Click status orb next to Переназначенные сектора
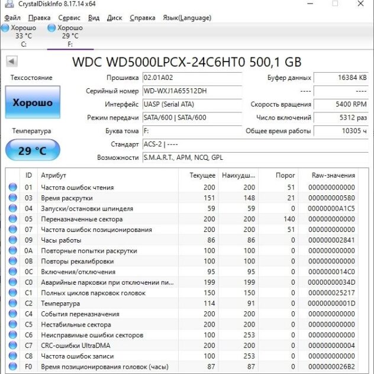This screenshot has width=374, height=374. tap(13, 219)
